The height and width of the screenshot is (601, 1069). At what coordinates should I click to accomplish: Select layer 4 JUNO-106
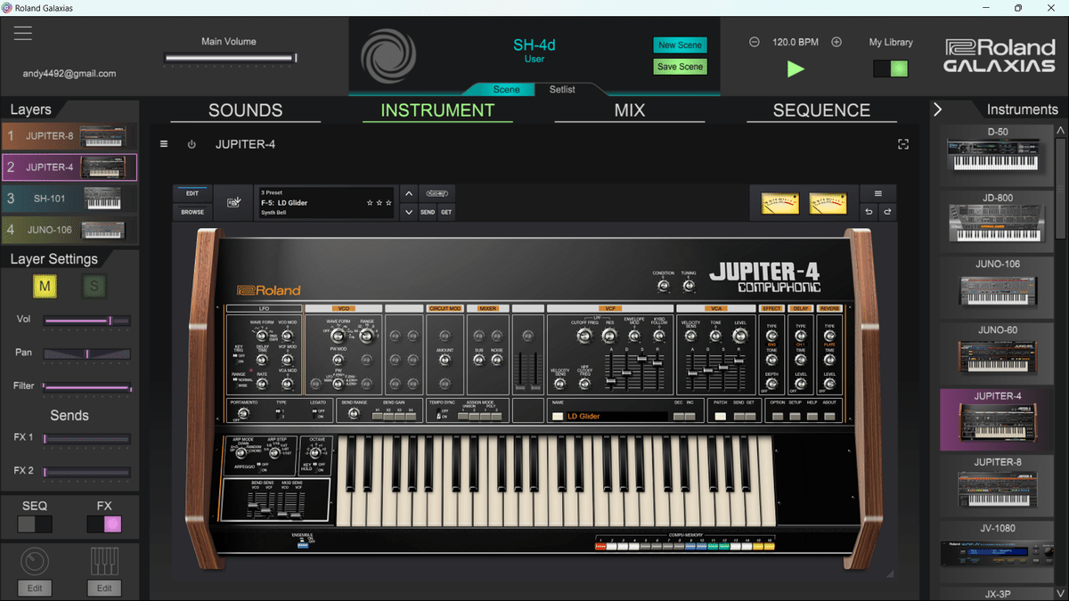pyautogui.click(x=69, y=230)
